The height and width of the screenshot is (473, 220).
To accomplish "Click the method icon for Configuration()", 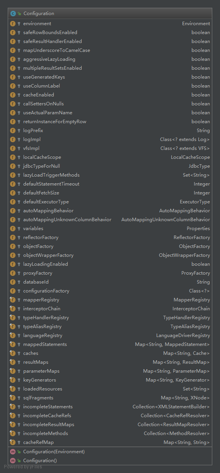I will [x=13, y=461].
